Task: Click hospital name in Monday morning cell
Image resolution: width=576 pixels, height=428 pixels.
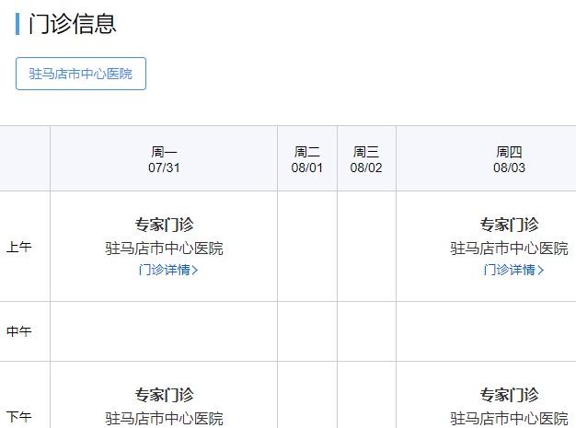Action: [164, 249]
